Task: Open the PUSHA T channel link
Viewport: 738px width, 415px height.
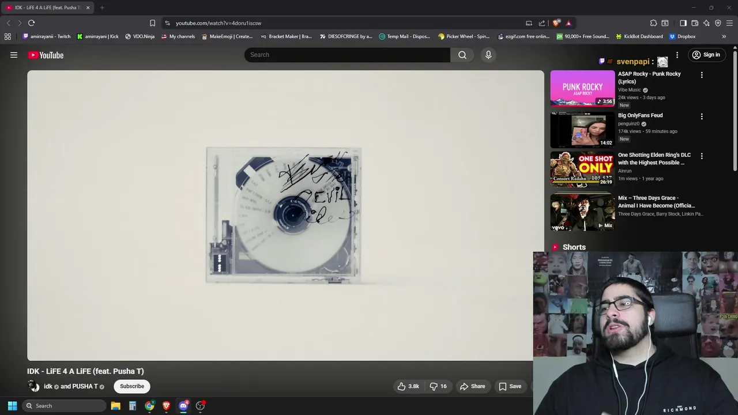Action: [x=85, y=386]
